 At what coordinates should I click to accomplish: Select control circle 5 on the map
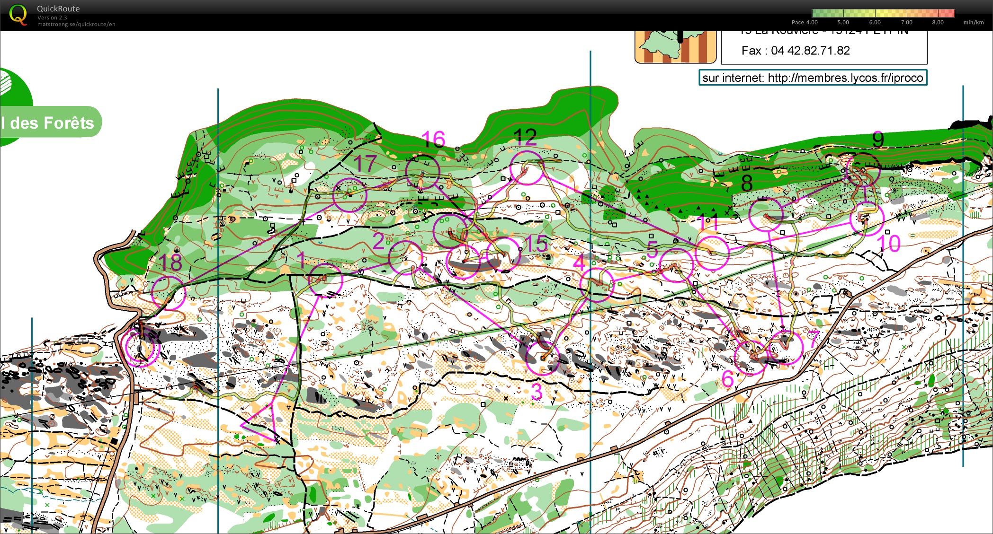pos(676,265)
